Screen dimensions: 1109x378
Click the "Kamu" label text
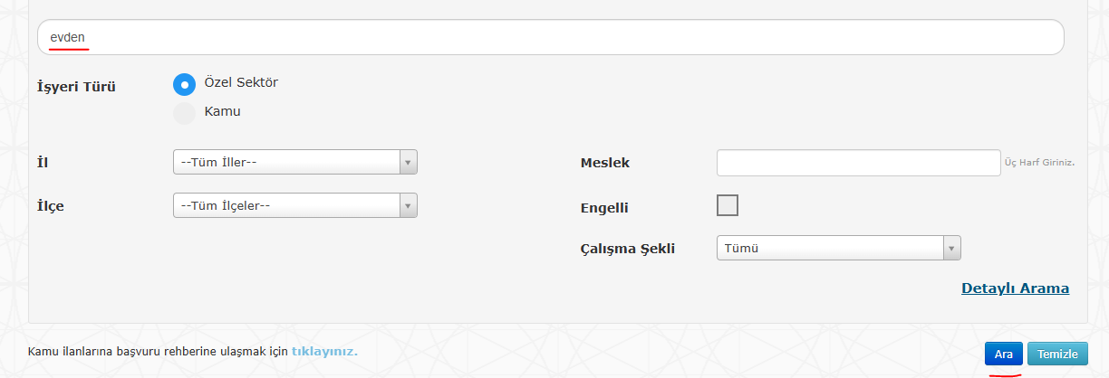(x=223, y=111)
